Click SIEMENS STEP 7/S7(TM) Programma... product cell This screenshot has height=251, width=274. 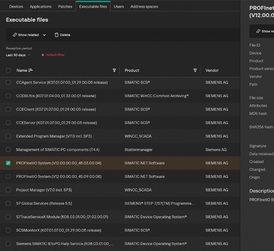(159, 204)
